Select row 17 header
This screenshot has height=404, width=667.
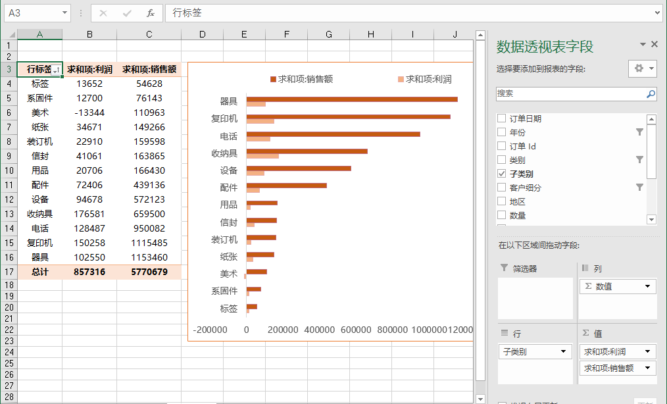[x=9, y=272]
